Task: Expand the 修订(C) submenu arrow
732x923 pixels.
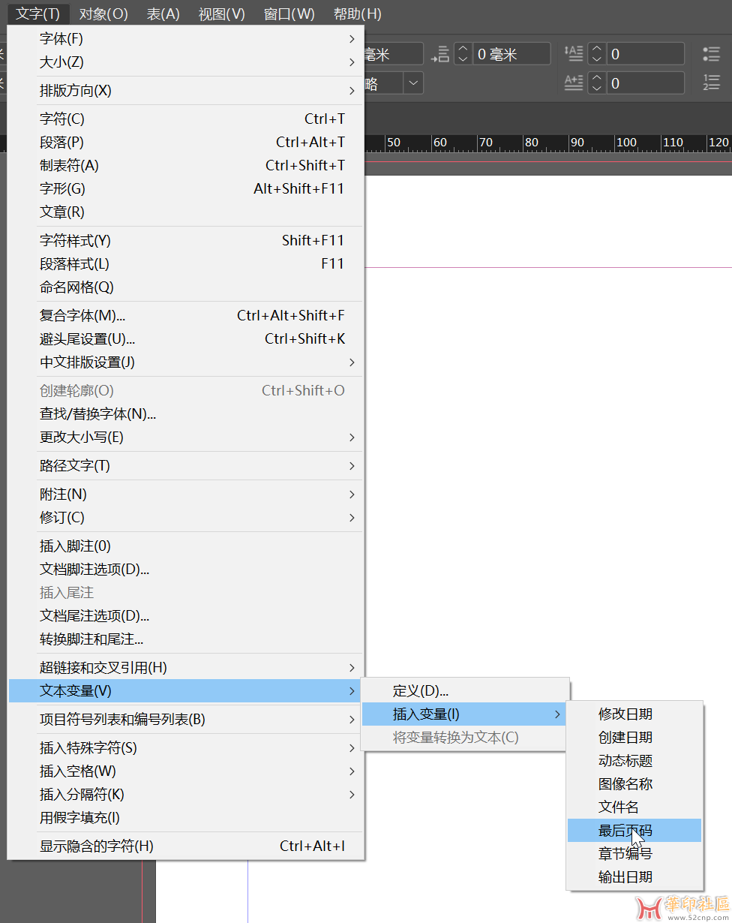Action: [x=352, y=518]
